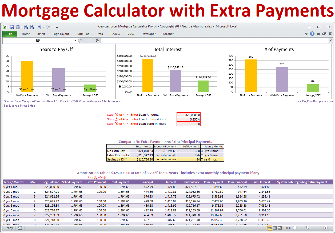Open the Name Box dropdown arrow
335x233 pixels.
coord(75,40)
